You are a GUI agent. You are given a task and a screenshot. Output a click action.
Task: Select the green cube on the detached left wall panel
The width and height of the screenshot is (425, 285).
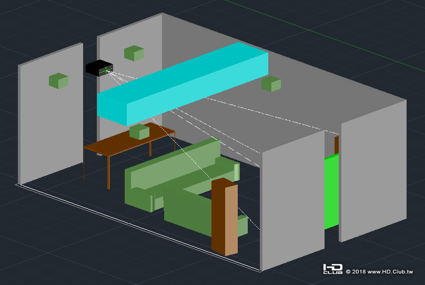pos(58,81)
